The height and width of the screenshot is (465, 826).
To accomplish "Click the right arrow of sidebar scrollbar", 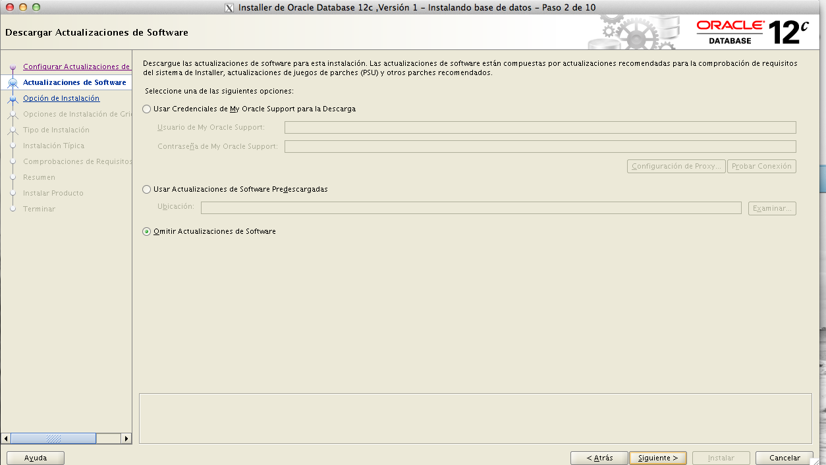I will [x=126, y=438].
